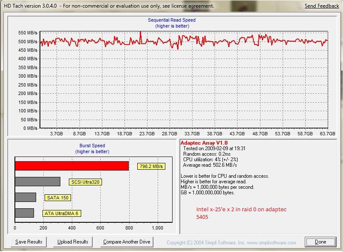Select the gray SCSI Ultra320 bar
Viewport: 343px width, 252px height.
coord(37,182)
